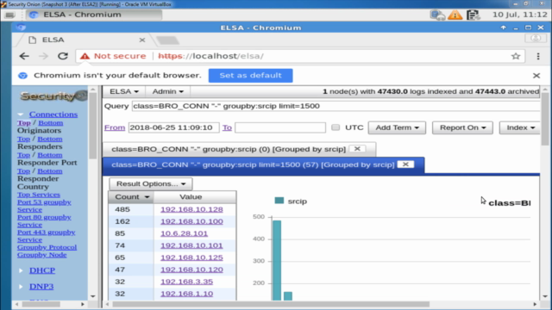Click the Port 443 groupby Service link
The width and height of the screenshot is (552, 310).
pyautogui.click(x=46, y=236)
